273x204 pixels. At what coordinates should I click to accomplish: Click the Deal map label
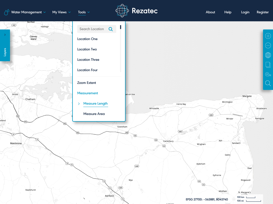(250, 168)
